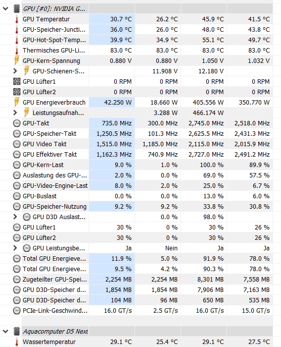Click the thermometer icon beside GPU Temperatur
Image resolution: width=281 pixels, height=347 pixels.
point(17,19)
